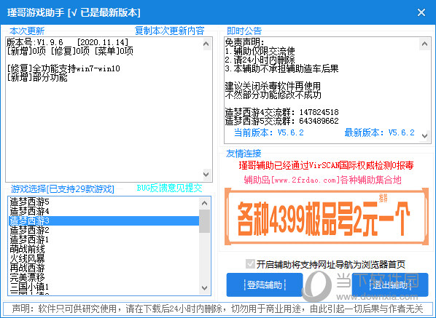The height and width of the screenshot is (318, 436).
Task: Select 火线风暴 in game list
Action: (x=104, y=258)
